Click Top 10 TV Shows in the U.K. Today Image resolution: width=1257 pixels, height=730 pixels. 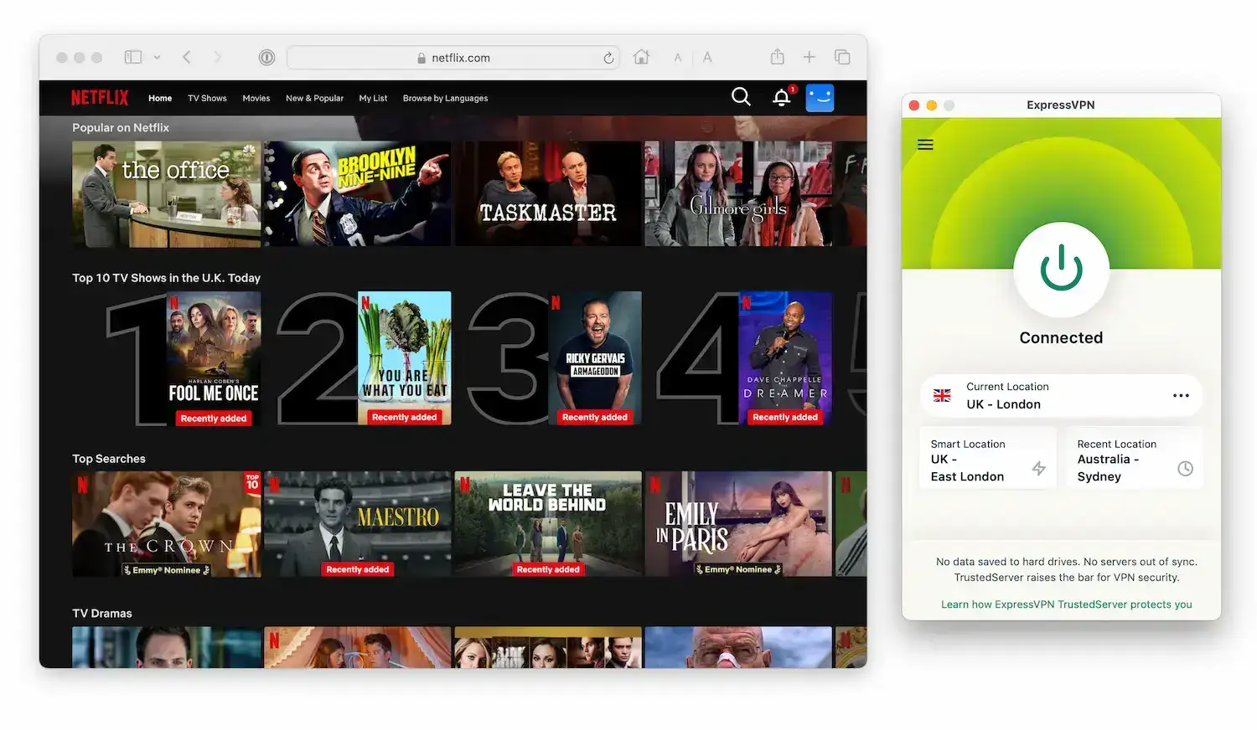pyautogui.click(x=166, y=278)
